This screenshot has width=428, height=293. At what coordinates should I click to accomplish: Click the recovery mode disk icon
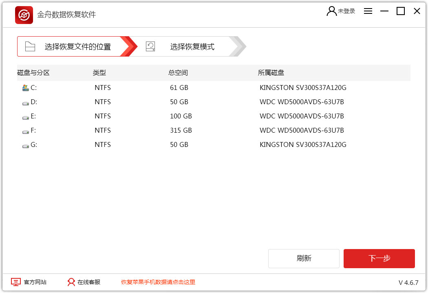150,46
